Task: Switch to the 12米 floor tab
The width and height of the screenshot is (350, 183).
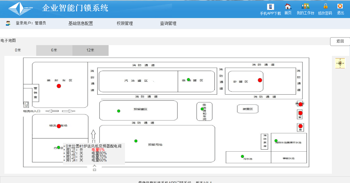Action: pyautogui.click(x=90, y=50)
